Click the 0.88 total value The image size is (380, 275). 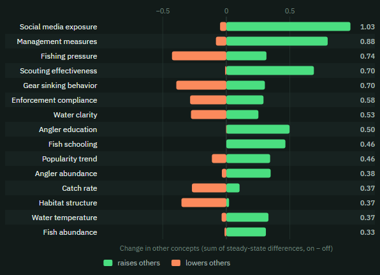[367, 41]
